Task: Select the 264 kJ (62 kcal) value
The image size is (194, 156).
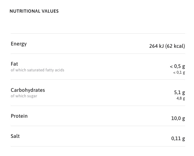Action: (167, 46)
